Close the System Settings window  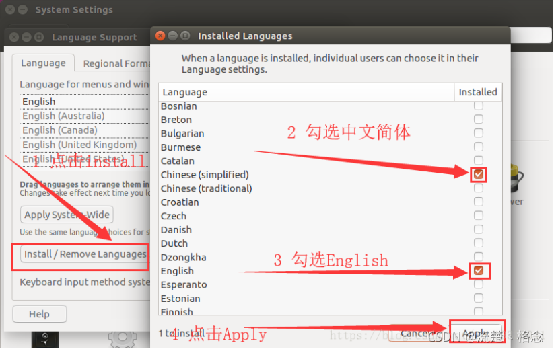pos(10,9)
